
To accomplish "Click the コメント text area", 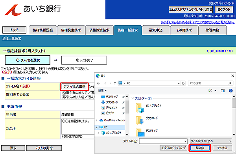I will 78,126.
